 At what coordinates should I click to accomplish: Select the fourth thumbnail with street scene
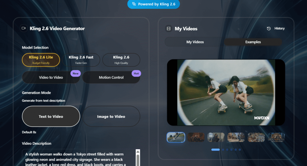pyautogui.click(x=236, y=137)
